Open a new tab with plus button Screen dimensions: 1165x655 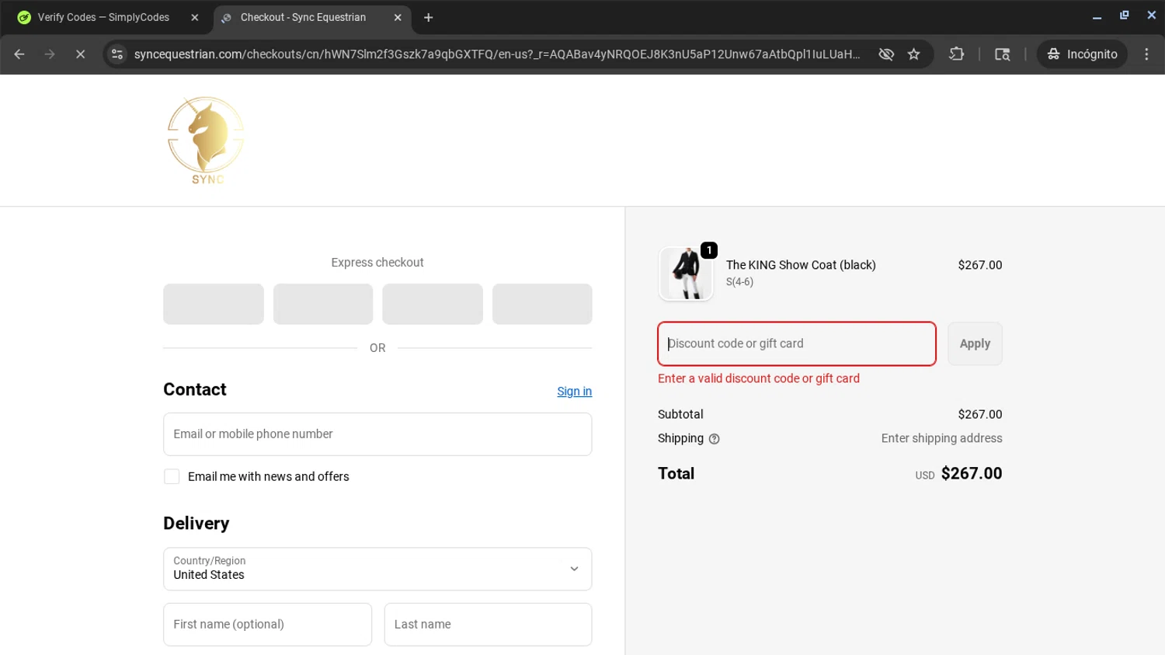428,17
